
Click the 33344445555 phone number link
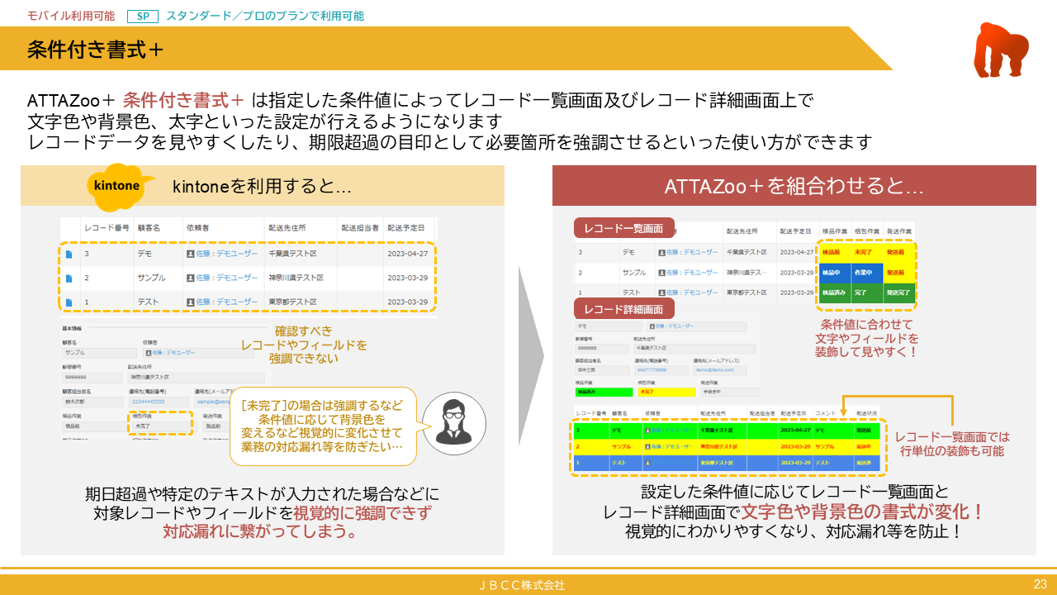pyautogui.click(x=148, y=400)
